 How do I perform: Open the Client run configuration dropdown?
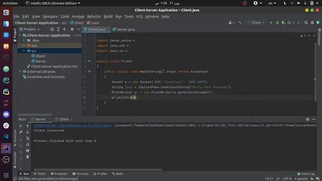[x=256, y=23]
